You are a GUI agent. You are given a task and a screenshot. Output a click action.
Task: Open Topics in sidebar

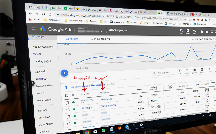click(x=40, y=93)
